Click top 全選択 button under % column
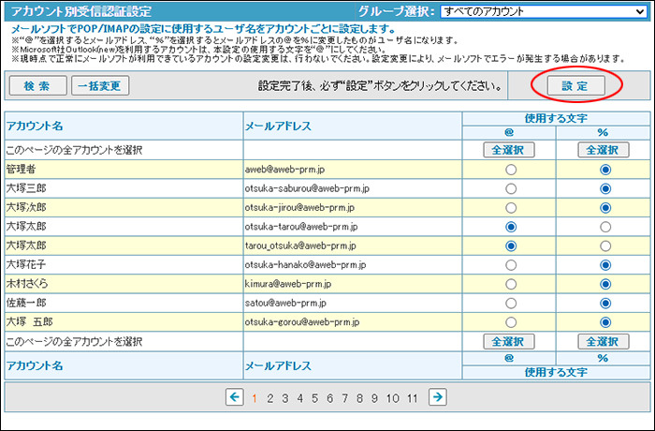 point(604,150)
